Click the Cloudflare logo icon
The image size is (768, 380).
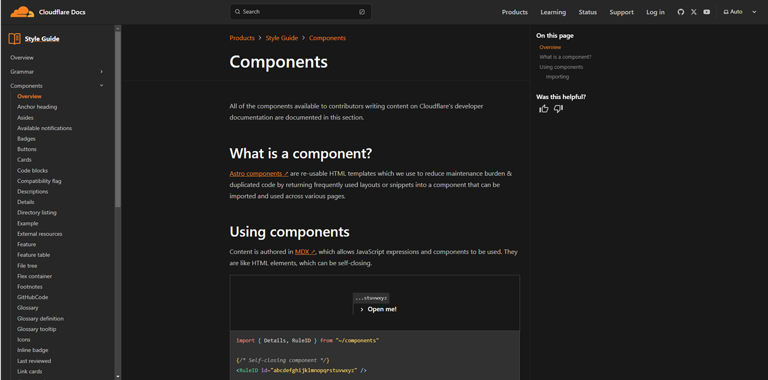click(x=22, y=12)
